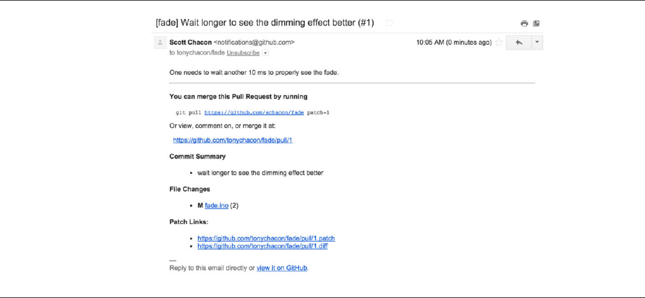Open the tonychacon/fade/pull/1 link
Image resolution: width=645 pixels, height=298 pixels.
point(232,139)
